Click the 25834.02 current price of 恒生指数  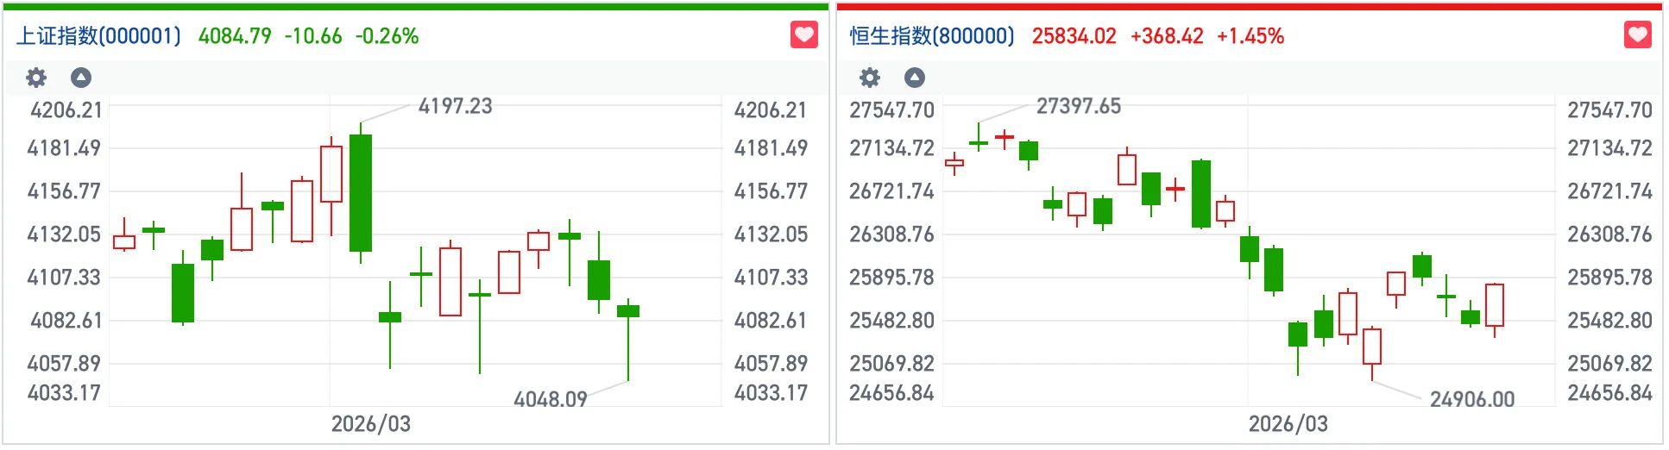(x=1074, y=36)
